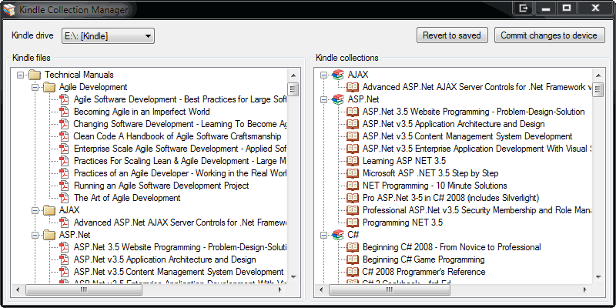
Task: Collapse the ASP.Net collection node
Action: click(323, 99)
